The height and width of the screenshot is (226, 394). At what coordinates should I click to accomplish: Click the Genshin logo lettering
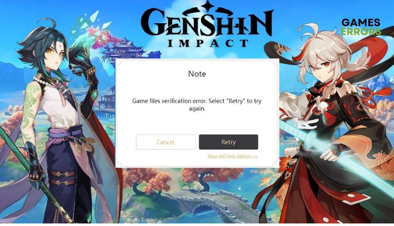pyautogui.click(x=207, y=23)
